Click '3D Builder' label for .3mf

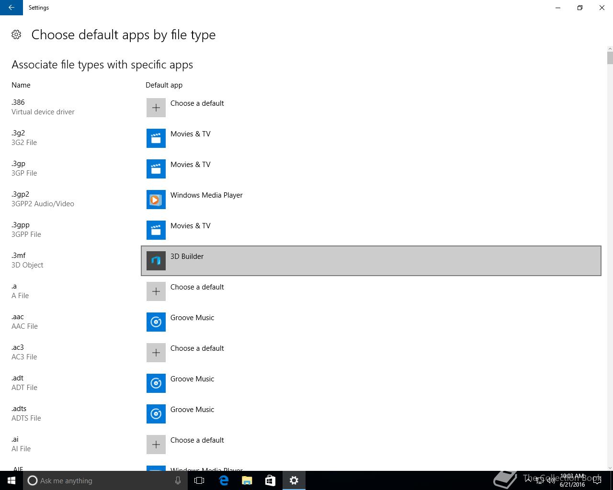(187, 256)
